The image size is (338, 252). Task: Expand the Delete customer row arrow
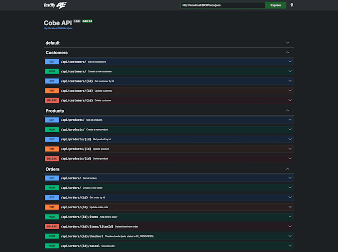tap(290, 100)
